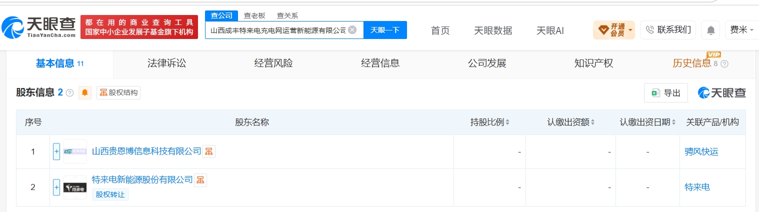This screenshot has width=759, height=212.
Task: Expand shareholder row 特来电新能源股份有限公司 with plus
Action: point(56,187)
